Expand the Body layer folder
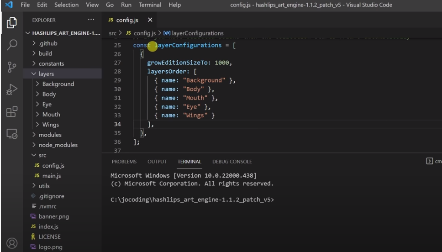Viewport: 442px width, 252px height. pos(63,94)
